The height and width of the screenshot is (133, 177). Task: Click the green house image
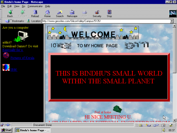pos(117,109)
